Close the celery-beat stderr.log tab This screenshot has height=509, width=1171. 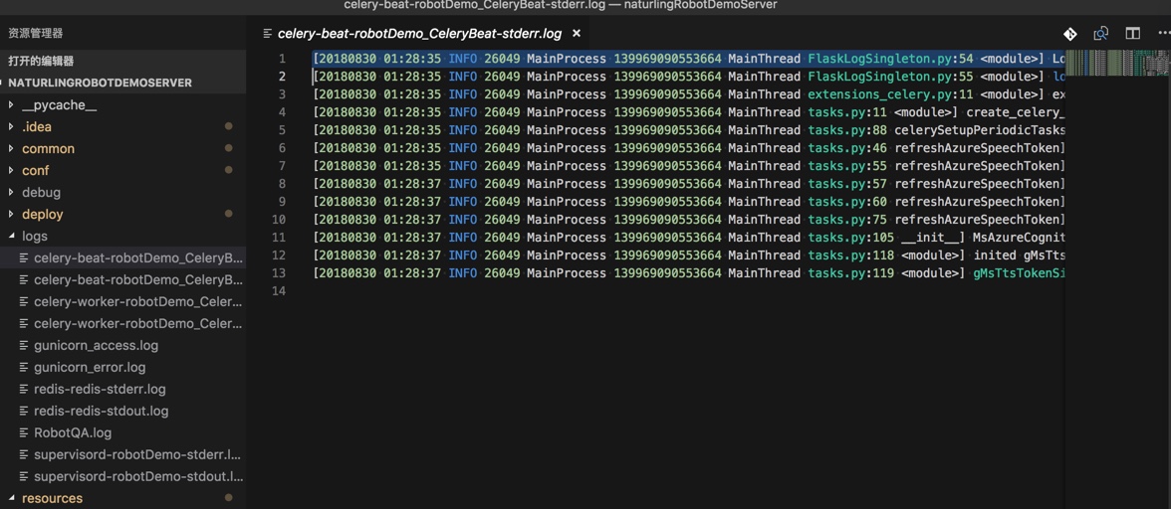click(576, 34)
